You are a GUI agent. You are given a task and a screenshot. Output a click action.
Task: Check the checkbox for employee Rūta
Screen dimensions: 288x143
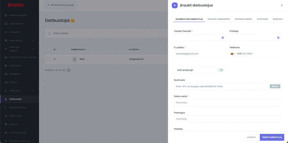click(49, 59)
